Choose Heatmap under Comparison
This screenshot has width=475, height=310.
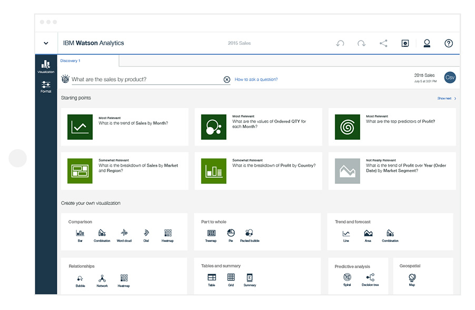point(167,235)
